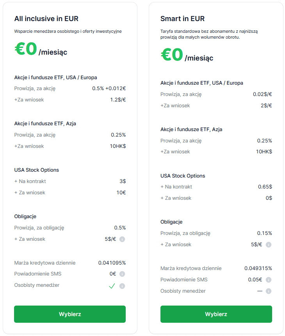285x336 pixels.
Task: Click the info icon next to Smart plan 5$/€ fee
Action: coord(269,245)
